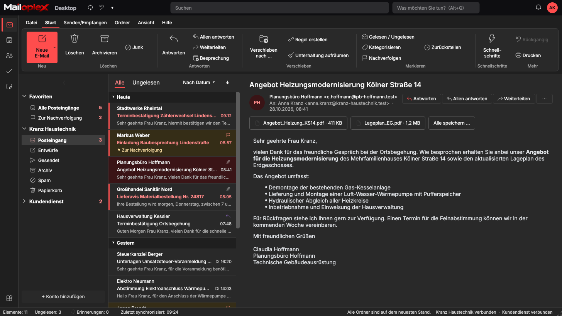Open the Nach Datum sort dropdown
The height and width of the screenshot is (316, 562).
point(199,83)
